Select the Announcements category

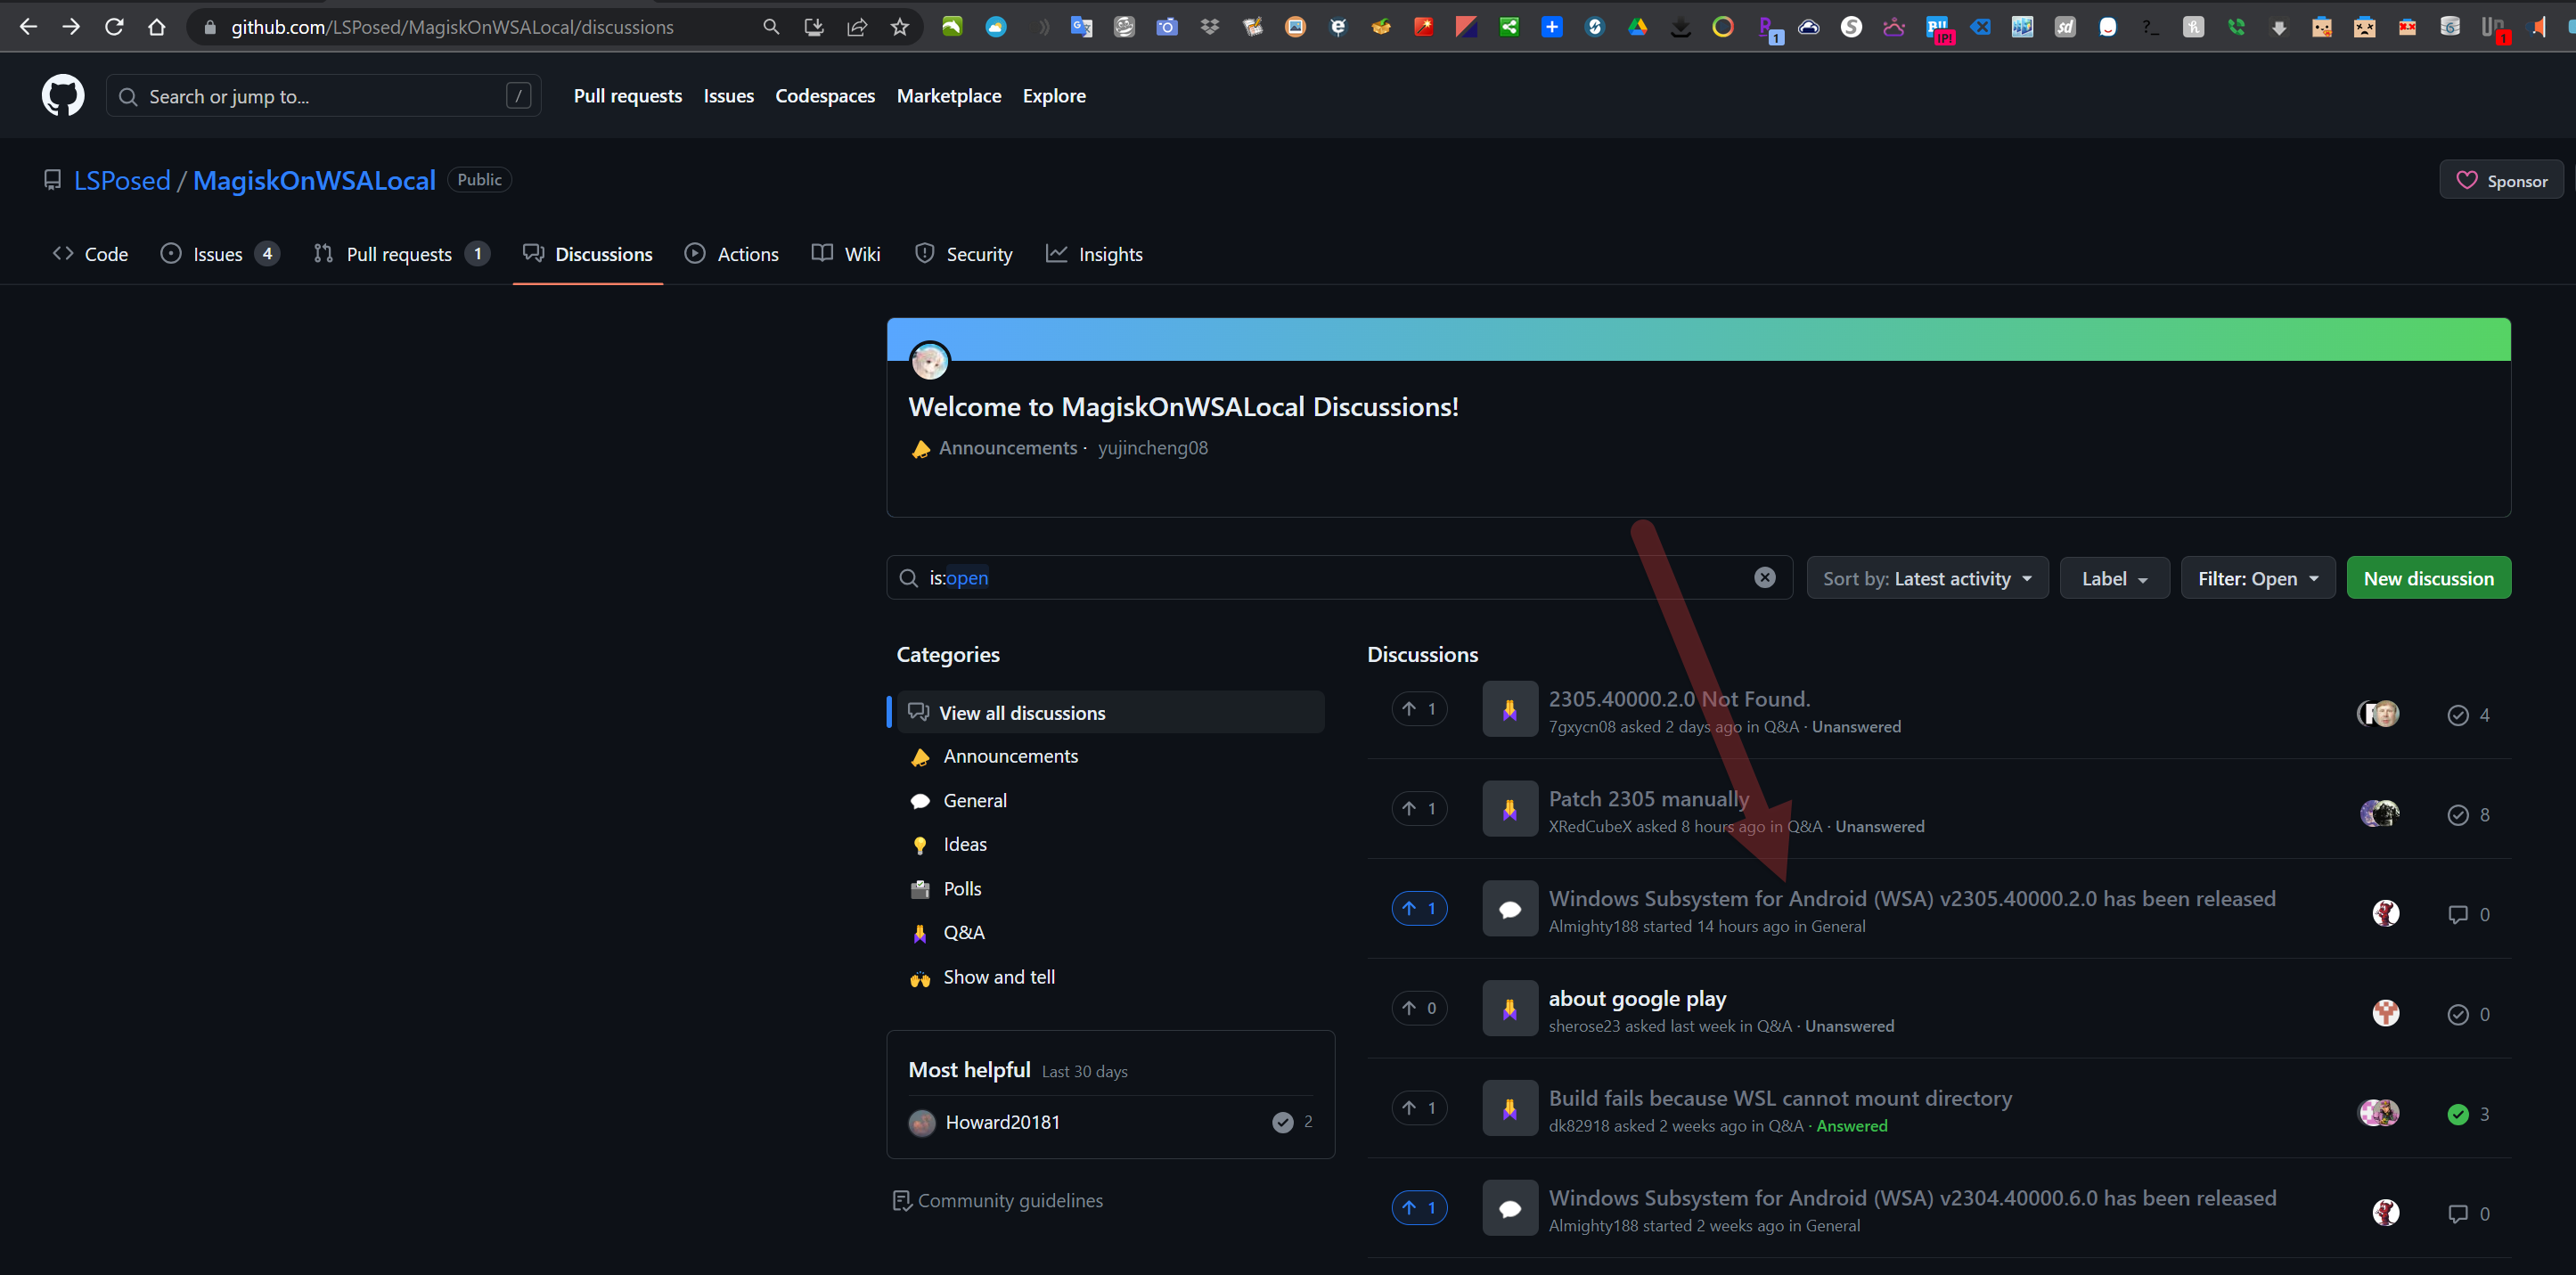[1010, 756]
